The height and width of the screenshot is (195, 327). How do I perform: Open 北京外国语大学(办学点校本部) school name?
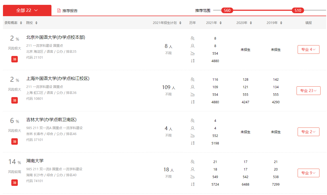point(55,37)
